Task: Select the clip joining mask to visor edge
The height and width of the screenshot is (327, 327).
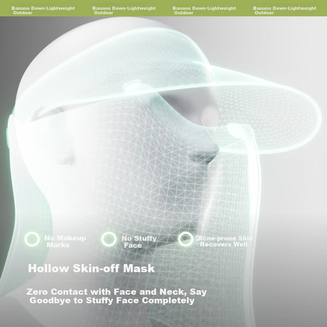Action: tap(236, 130)
